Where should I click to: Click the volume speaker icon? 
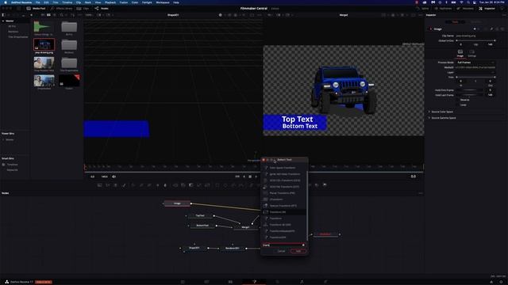(x=114, y=177)
